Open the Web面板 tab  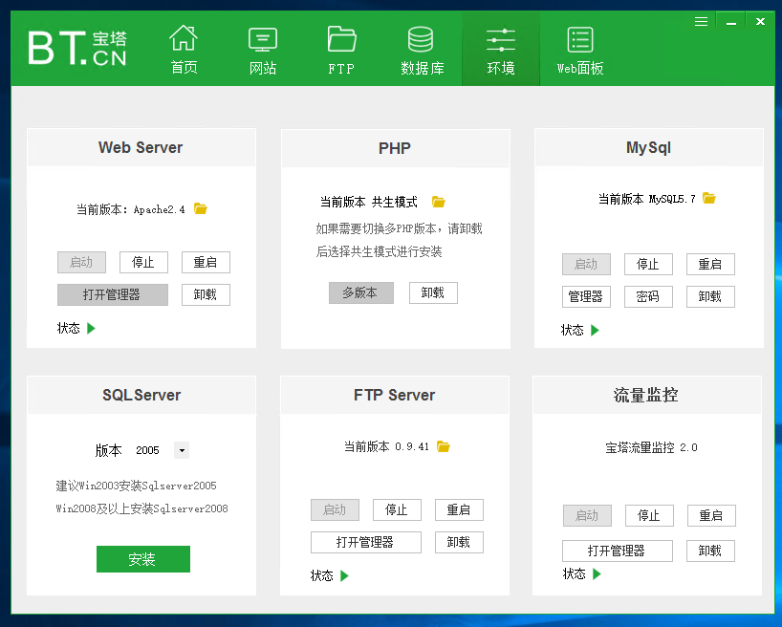tap(580, 50)
